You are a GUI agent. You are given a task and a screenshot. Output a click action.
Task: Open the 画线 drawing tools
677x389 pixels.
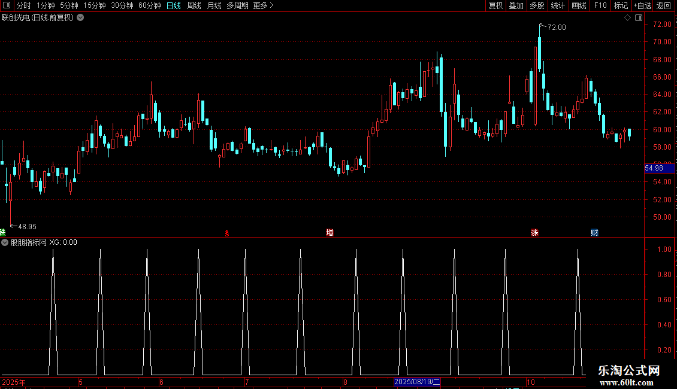coord(579,5)
